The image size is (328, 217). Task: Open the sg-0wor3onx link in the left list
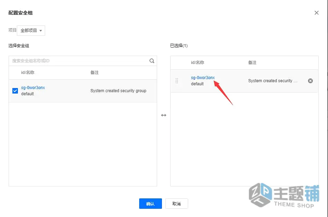tap(33, 87)
